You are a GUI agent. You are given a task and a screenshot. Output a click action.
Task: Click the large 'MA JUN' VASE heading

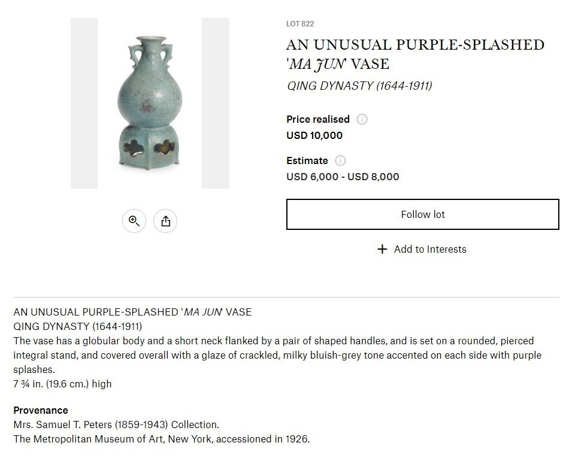coord(415,54)
